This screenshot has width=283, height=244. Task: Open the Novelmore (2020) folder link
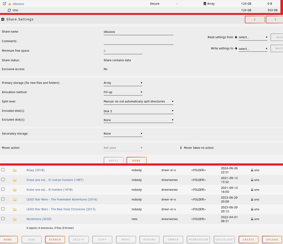(x=39, y=219)
